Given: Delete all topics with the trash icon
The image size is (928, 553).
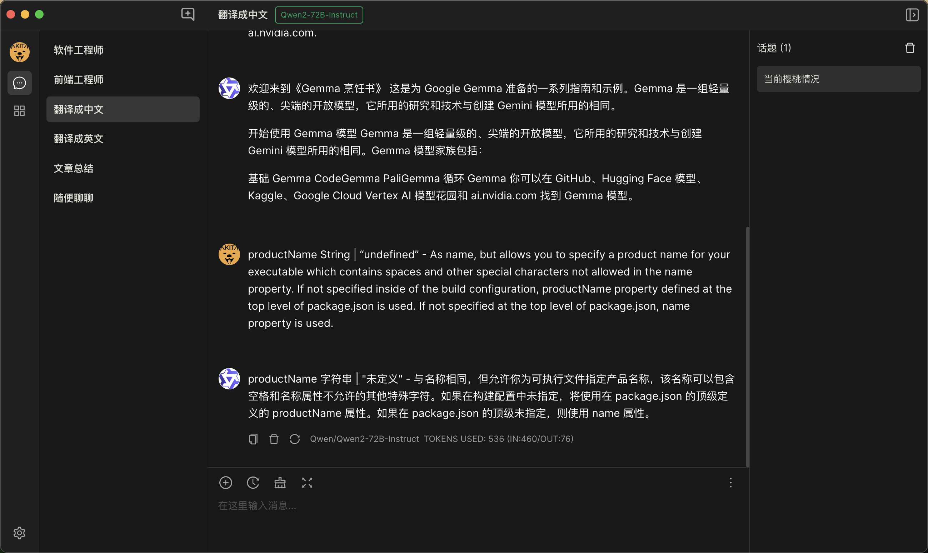Looking at the screenshot, I should click(x=910, y=48).
